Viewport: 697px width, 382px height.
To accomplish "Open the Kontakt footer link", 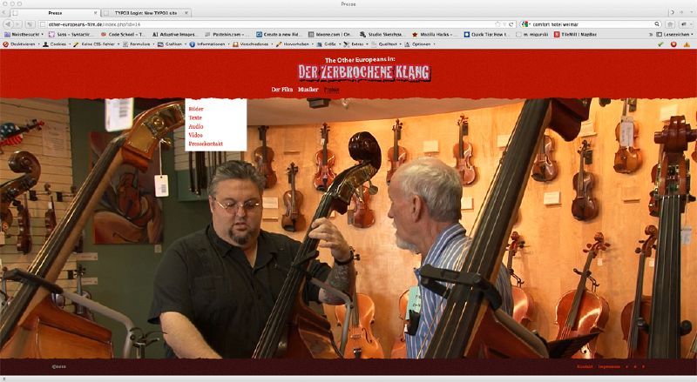I will click(x=585, y=367).
